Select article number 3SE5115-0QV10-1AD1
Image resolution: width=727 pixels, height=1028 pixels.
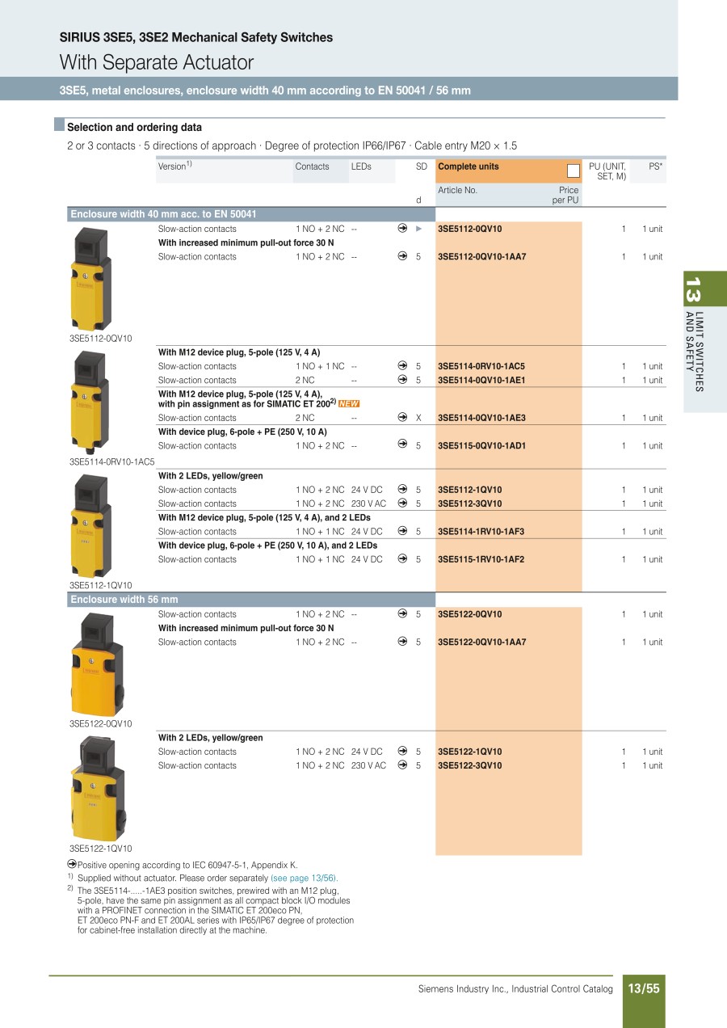tap(481, 445)
